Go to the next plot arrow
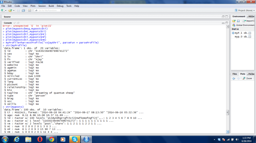Viewport: 256px width, 143px height. [x=238, y=78]
